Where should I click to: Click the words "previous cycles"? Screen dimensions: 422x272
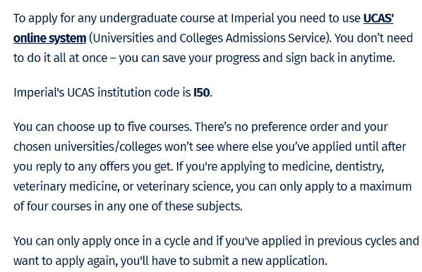pos(357,241)
